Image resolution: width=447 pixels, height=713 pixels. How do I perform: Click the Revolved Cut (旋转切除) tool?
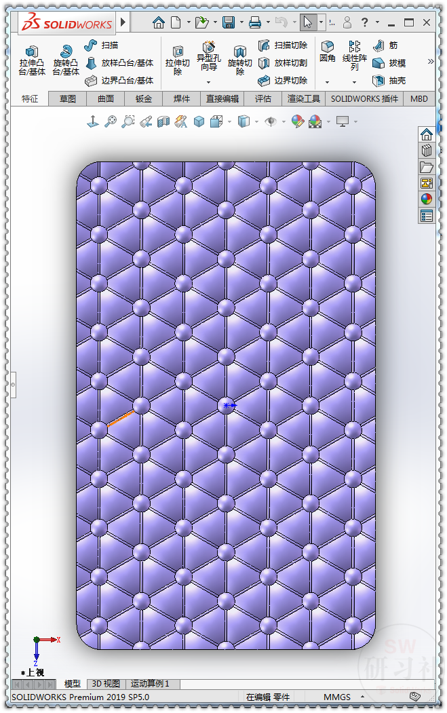(239, 60)
